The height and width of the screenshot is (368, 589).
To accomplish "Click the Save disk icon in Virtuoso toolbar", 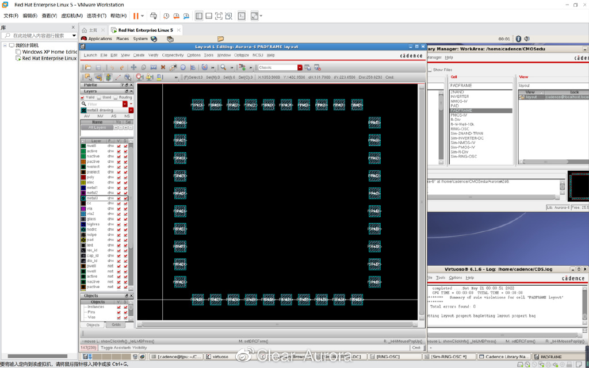I will point(98,68).
